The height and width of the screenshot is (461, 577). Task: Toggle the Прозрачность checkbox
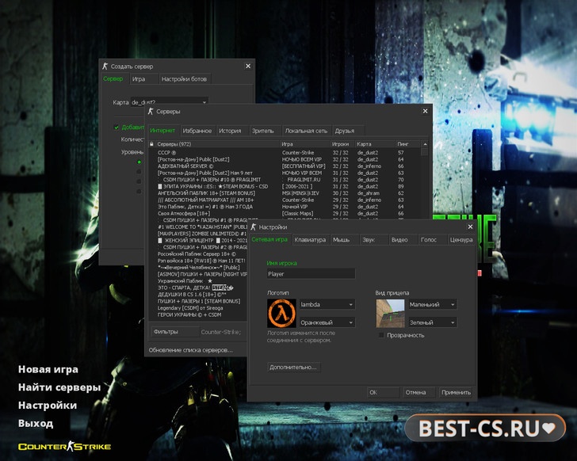(x=381, y=335)
